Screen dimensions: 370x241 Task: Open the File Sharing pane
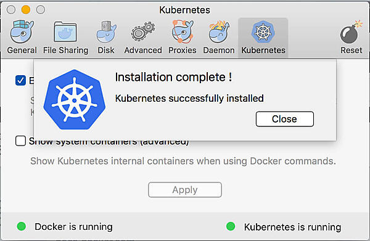pyautogui.click(x=65, y=37)
